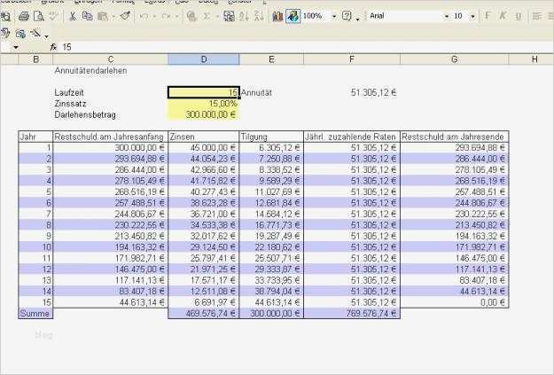
Task: Open the Undo history dropdown arrow
Action: (x=154, y=16)
